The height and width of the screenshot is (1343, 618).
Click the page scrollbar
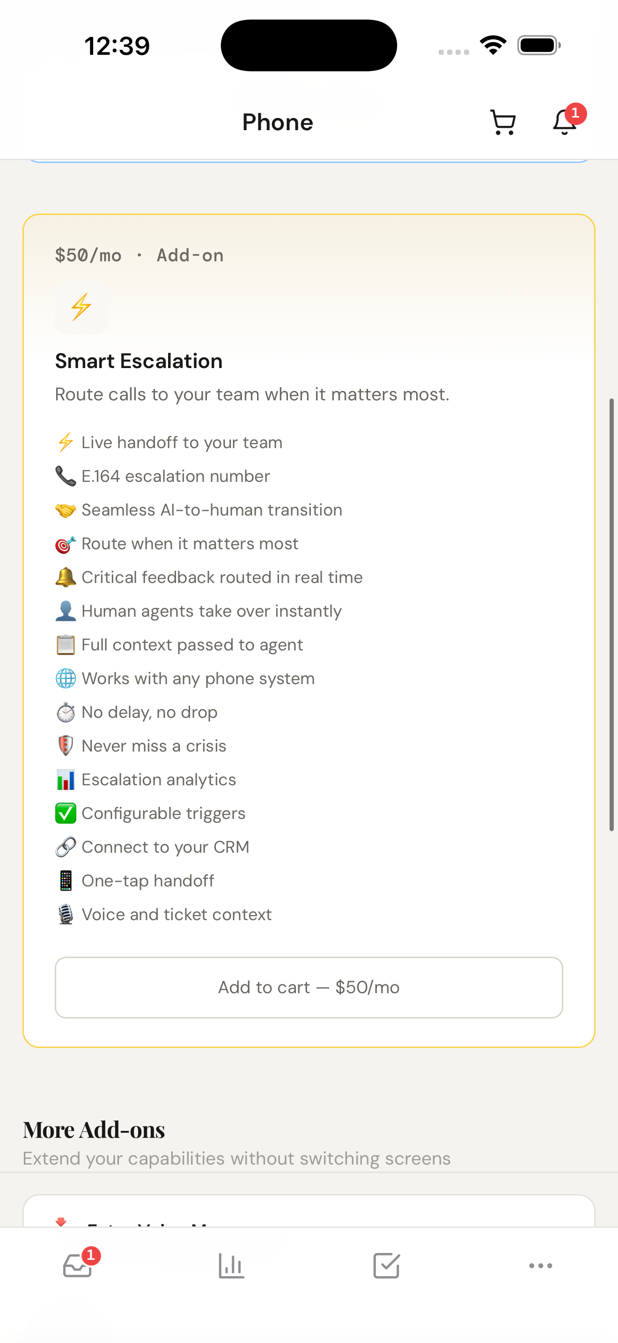[x=611, y=614]
